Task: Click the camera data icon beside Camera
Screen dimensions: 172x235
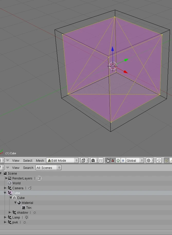Action: pyautogui.click(x=30, y=188)
